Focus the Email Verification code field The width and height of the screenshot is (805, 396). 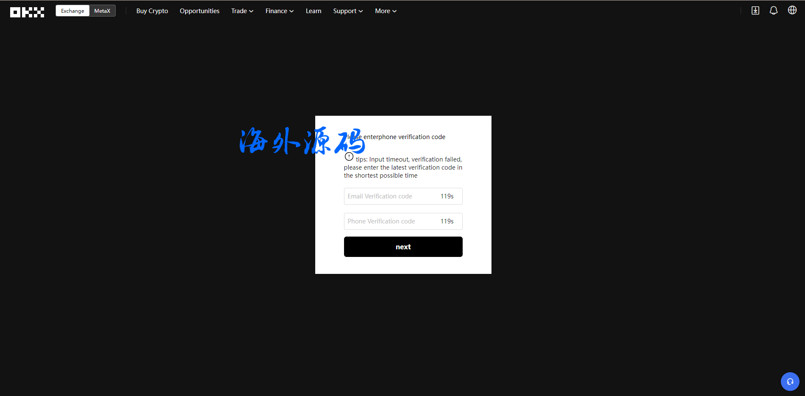(390, 196)
